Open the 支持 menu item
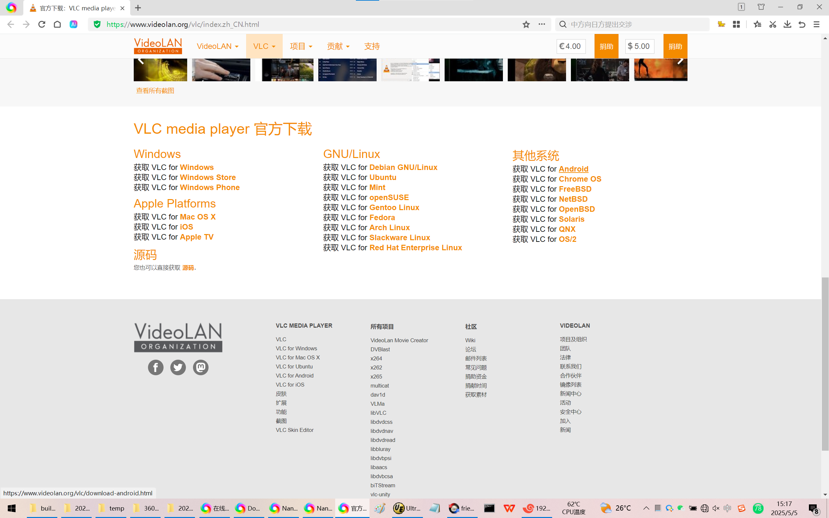 pos(372,46)
